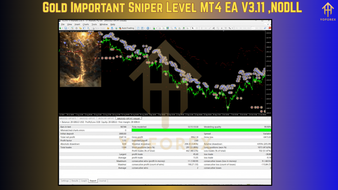
Task: Insert a Fibonacci retracement
Action: click(x=217, y=28)
